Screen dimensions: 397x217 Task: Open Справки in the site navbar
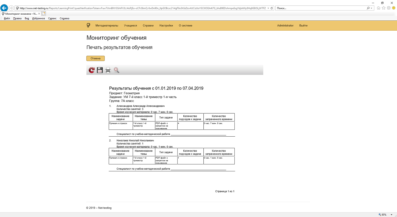tap(148, 25)
